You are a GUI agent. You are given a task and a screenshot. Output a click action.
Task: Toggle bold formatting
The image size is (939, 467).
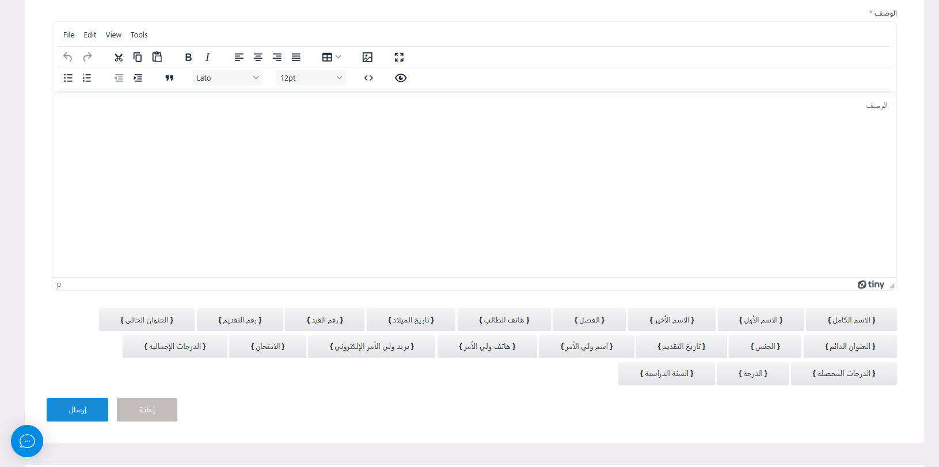point(188,57)
